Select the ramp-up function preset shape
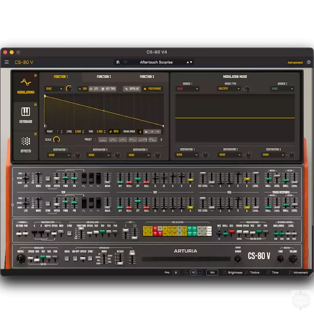This screenshot has height=314, width=314. [142, 140]
